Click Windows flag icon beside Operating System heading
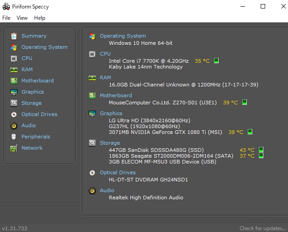 (92, 36)
